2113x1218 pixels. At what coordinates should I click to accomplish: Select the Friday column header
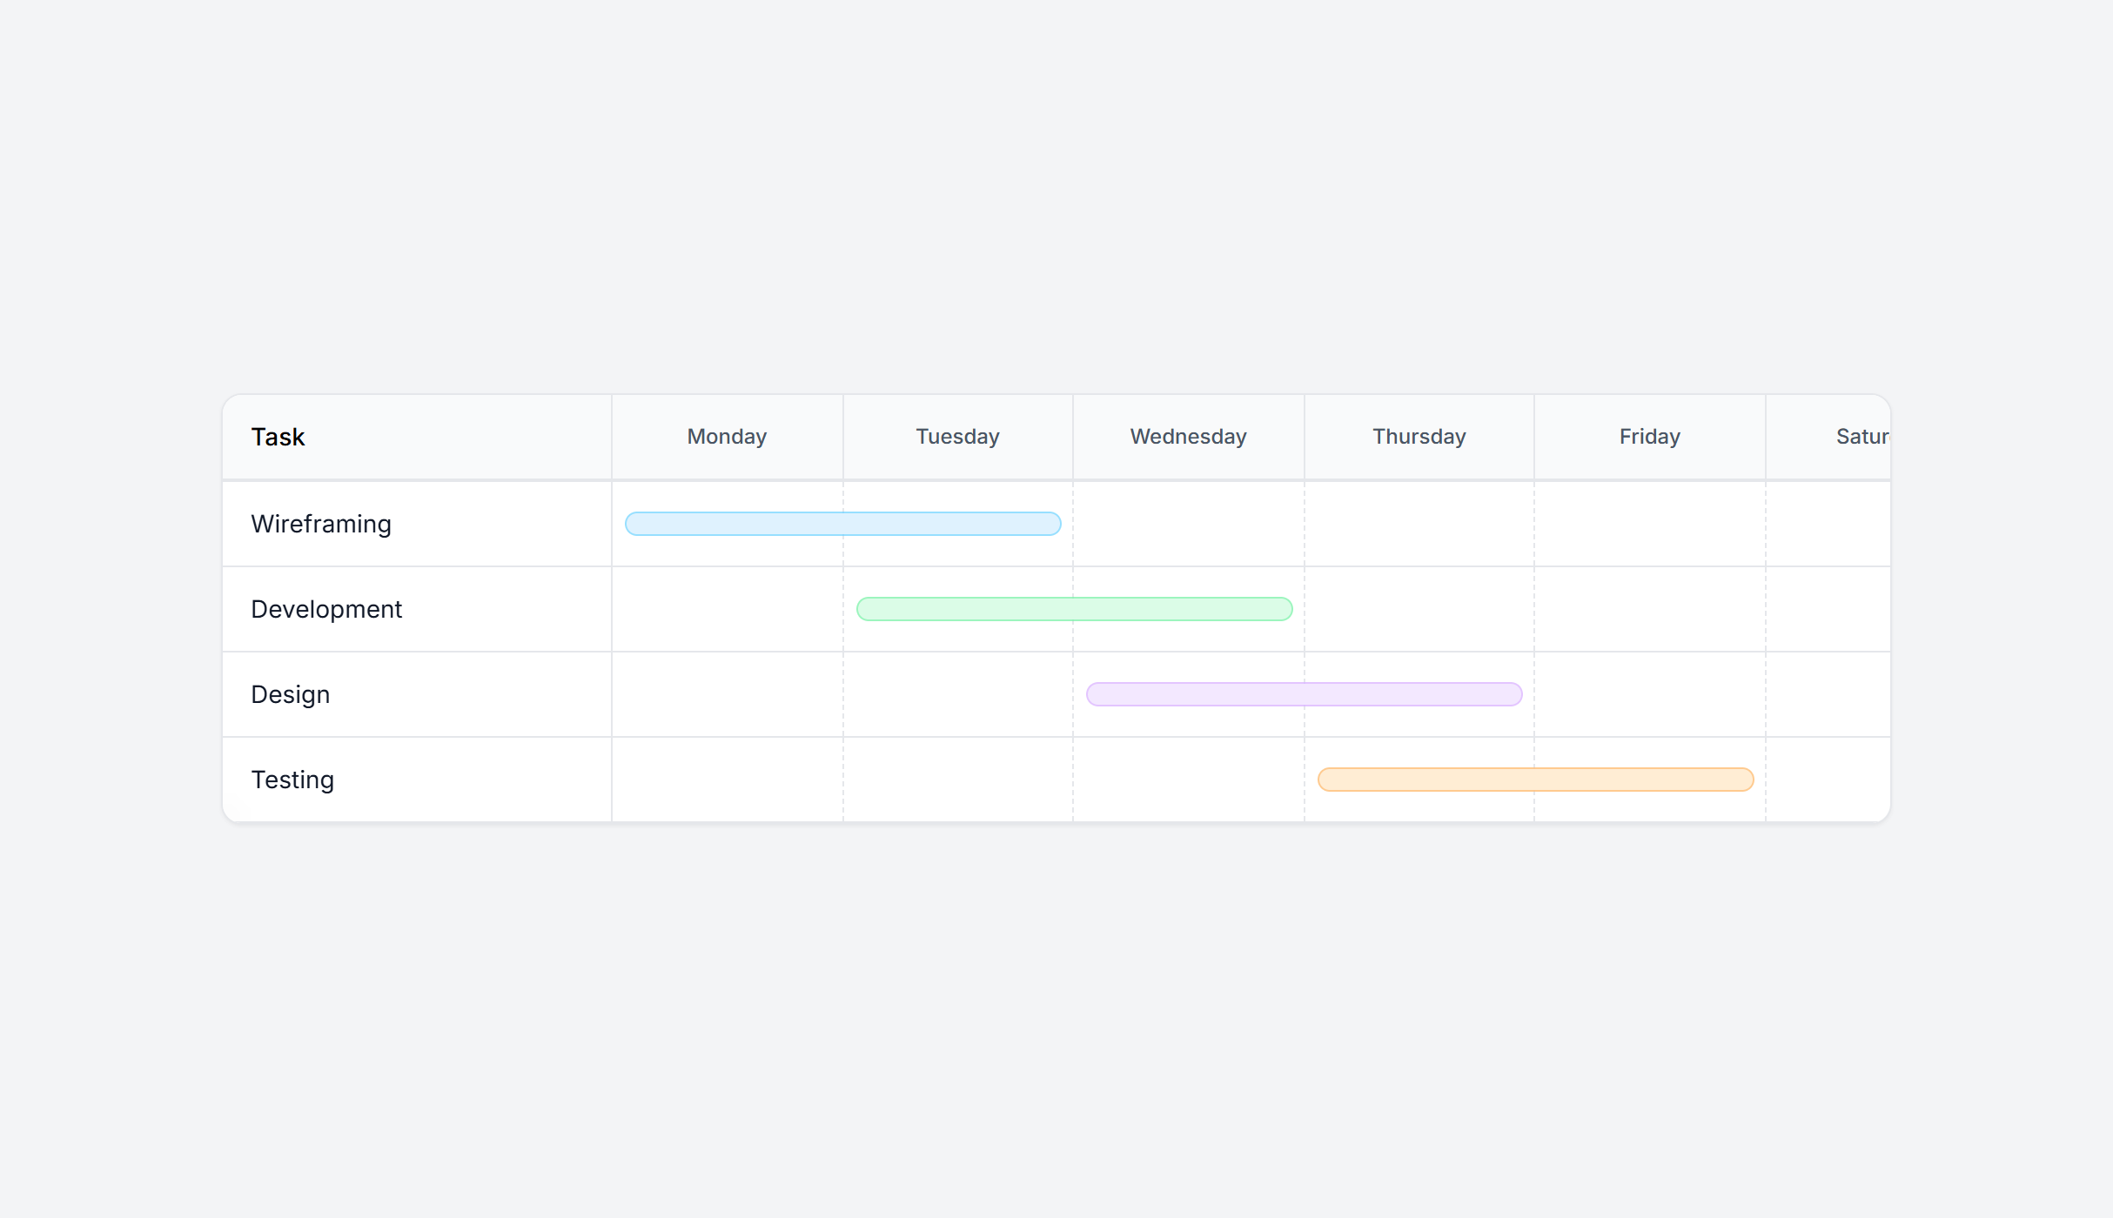(1648, 436)
